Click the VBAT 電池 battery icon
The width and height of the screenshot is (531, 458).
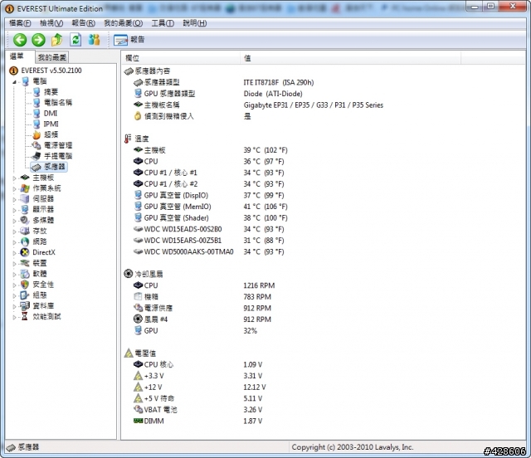point(138,410)
